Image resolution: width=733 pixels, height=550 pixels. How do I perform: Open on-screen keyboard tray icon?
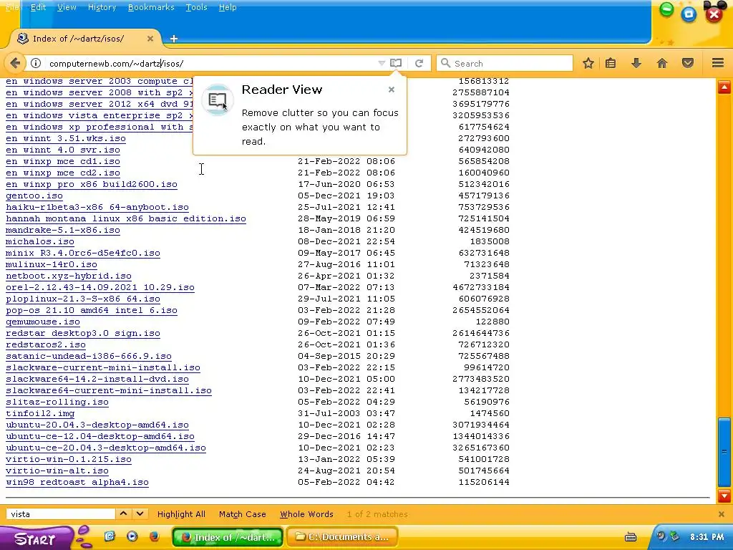pyautogui.click(x=631, y=537)
